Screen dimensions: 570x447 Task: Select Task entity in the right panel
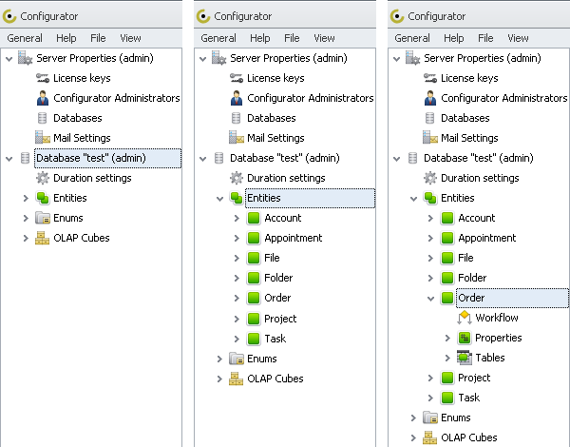tap(469, 398)
